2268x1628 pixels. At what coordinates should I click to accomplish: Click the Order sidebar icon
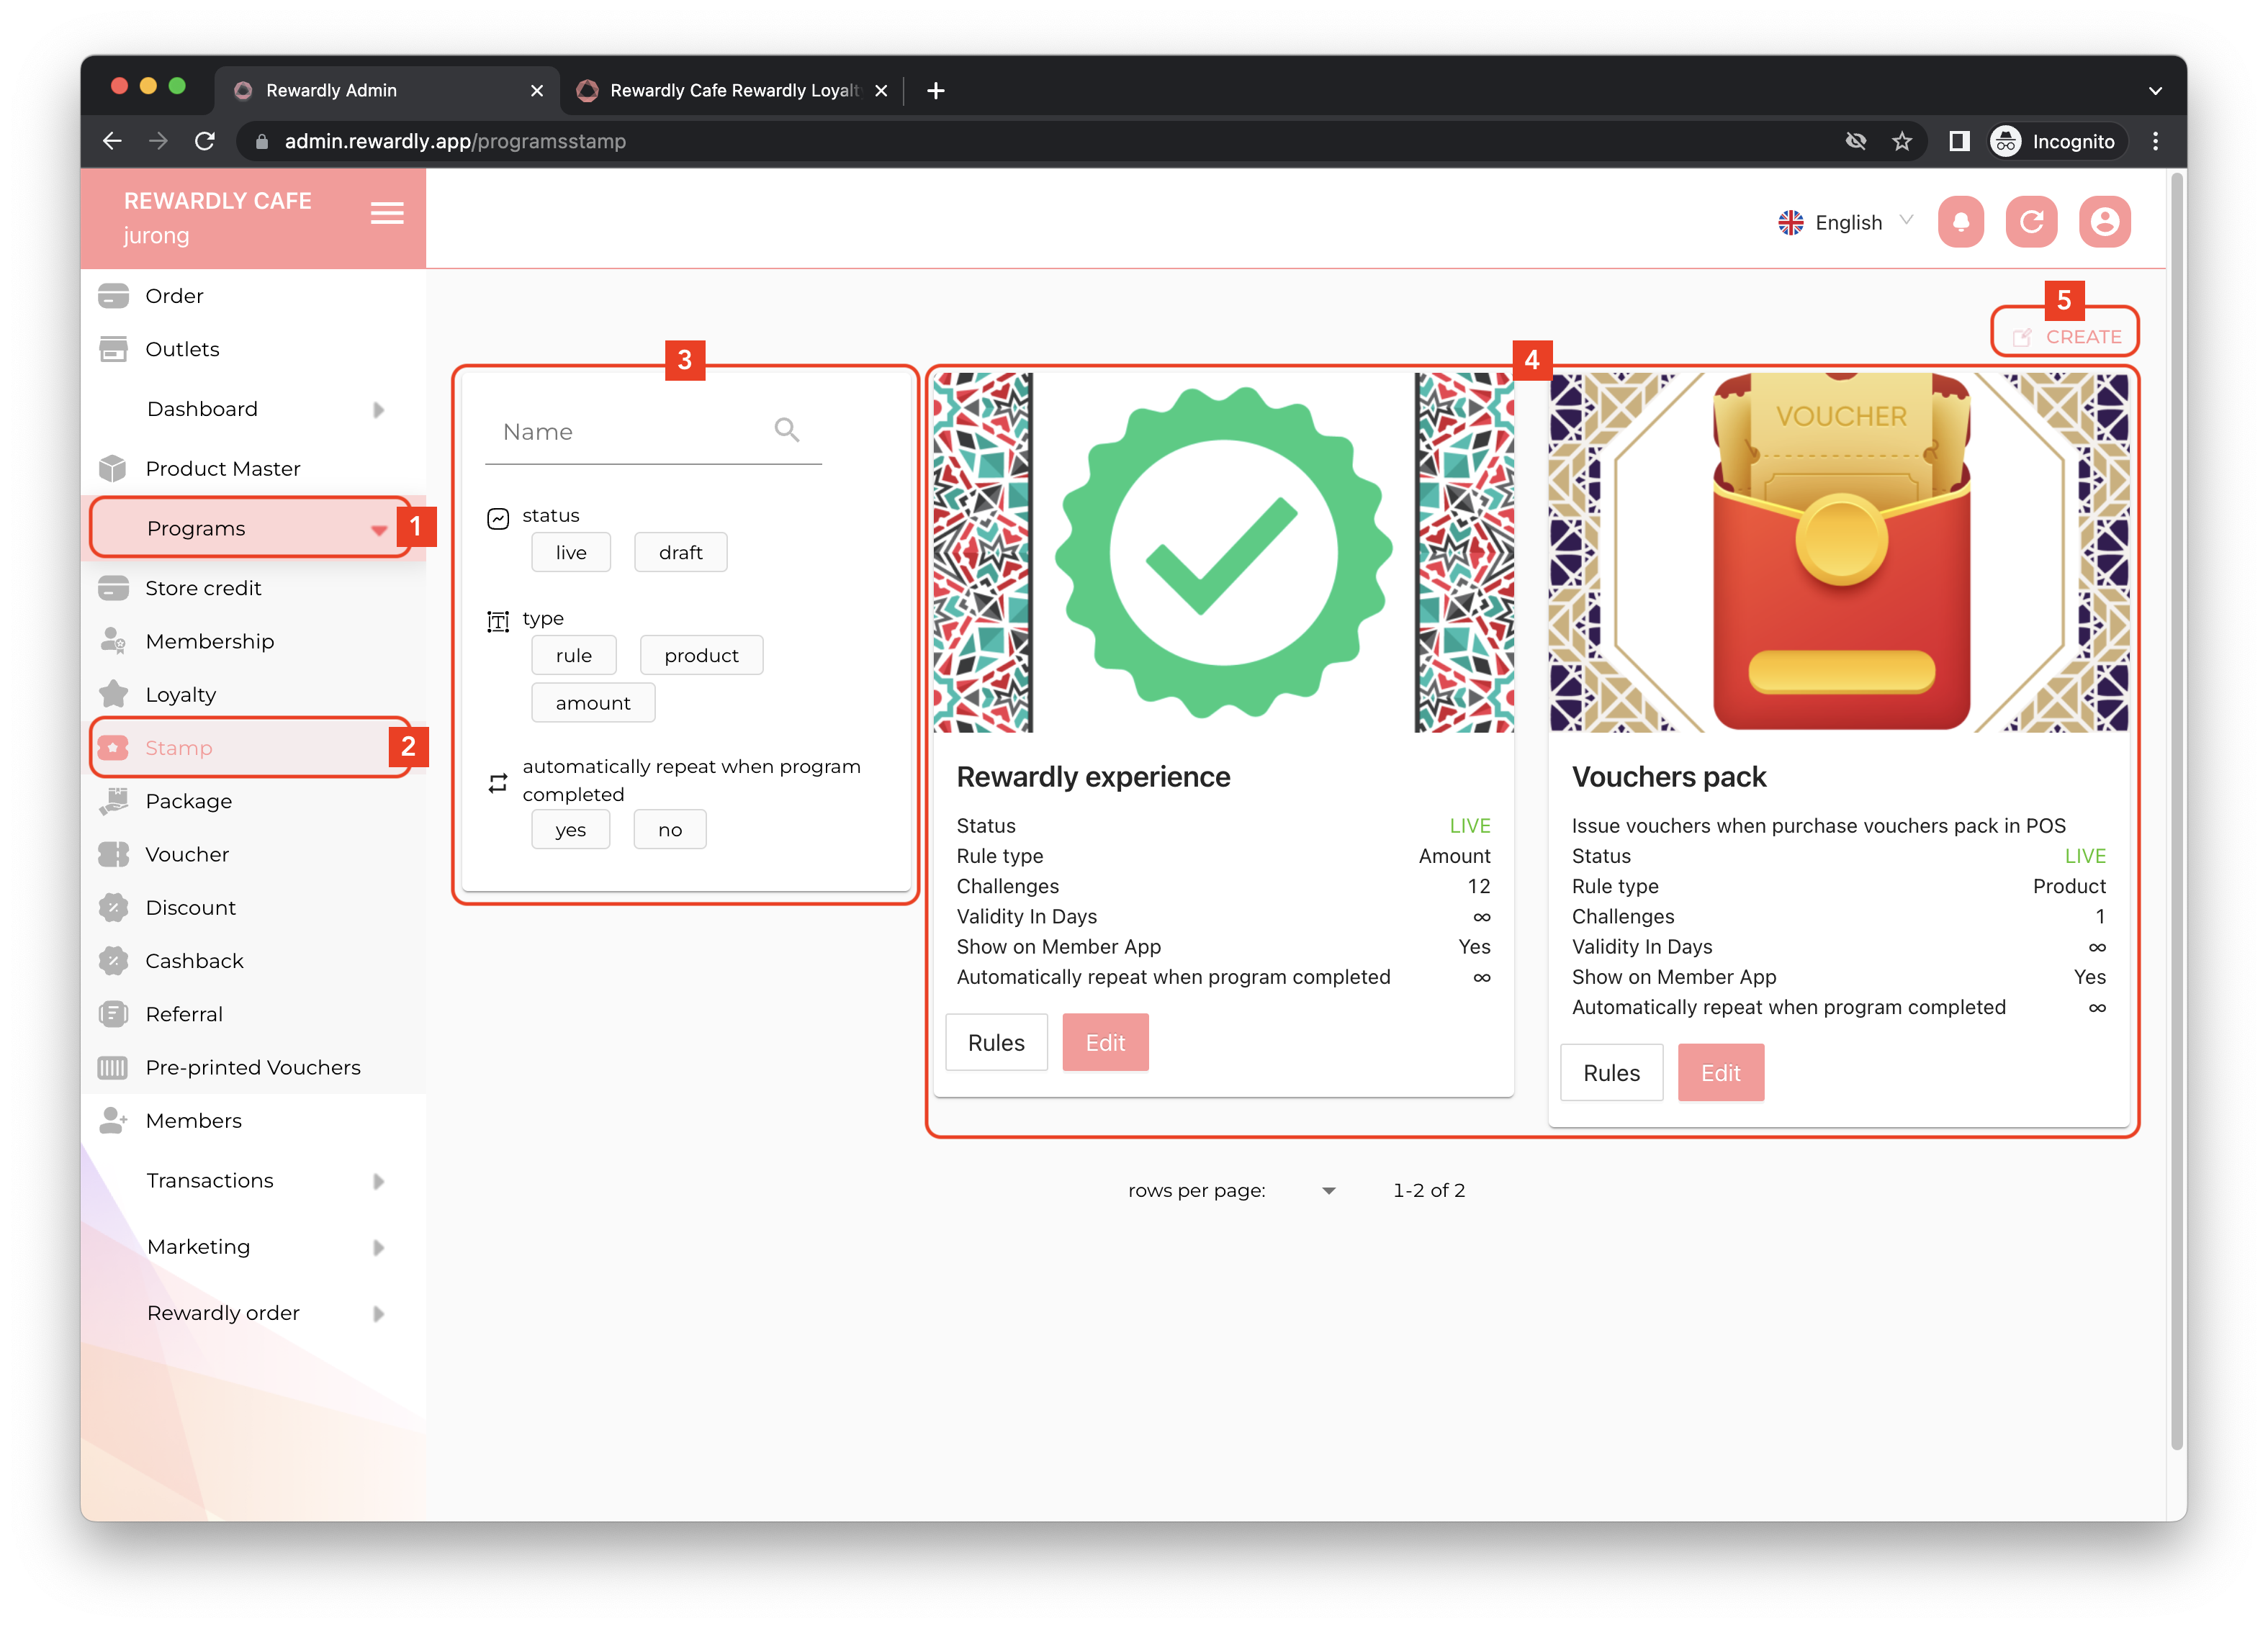pos(113,296)
